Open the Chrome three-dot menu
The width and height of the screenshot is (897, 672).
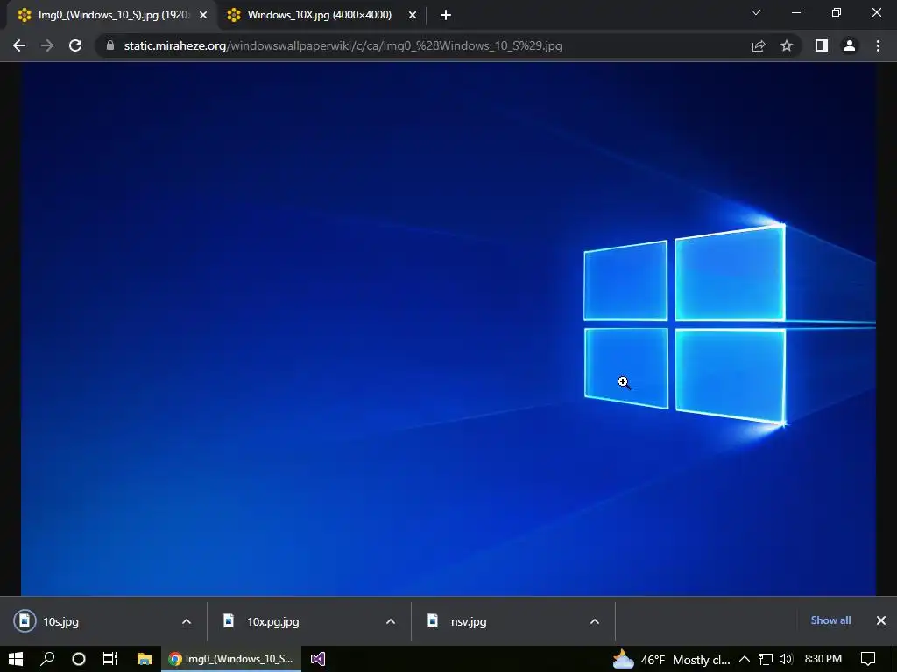(x=878, y=45)
